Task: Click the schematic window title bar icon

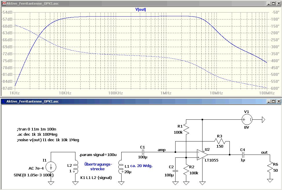Action: 3,101
